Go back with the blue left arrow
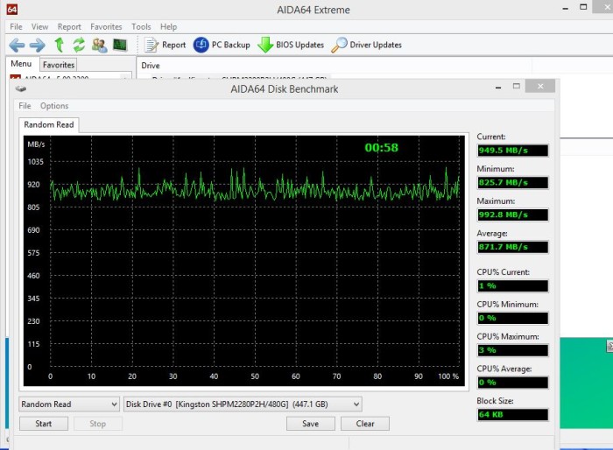Viewport: 613px width, 450px height. pyautogui.click(x=17, y=46)
